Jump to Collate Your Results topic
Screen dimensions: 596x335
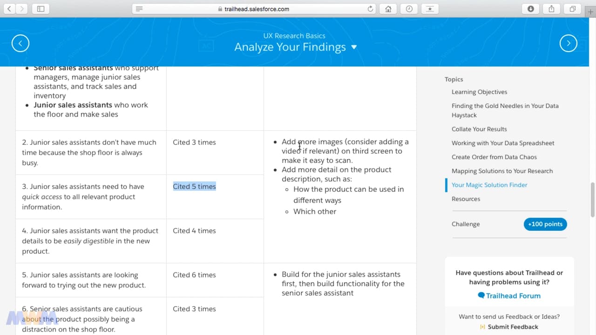(479, 129)
